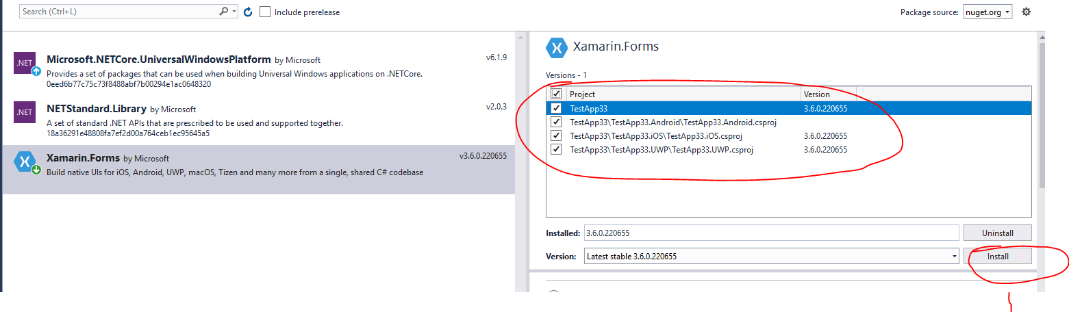The width and height of the screenshot is (1069, 312).
Task: Click the Installed version text field
Action: [772, 233]
